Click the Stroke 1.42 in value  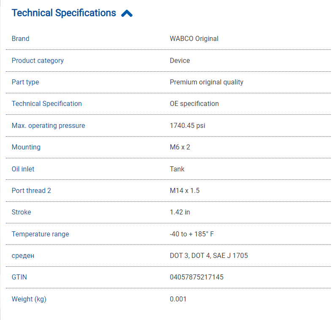pyautogui.click(x=180, y=212)
